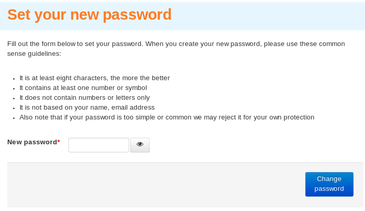Image resolution: width=365 pixels, height=211 pixels.
Task: Click the 'Set your new password' heading
Action: pos(90,14)
